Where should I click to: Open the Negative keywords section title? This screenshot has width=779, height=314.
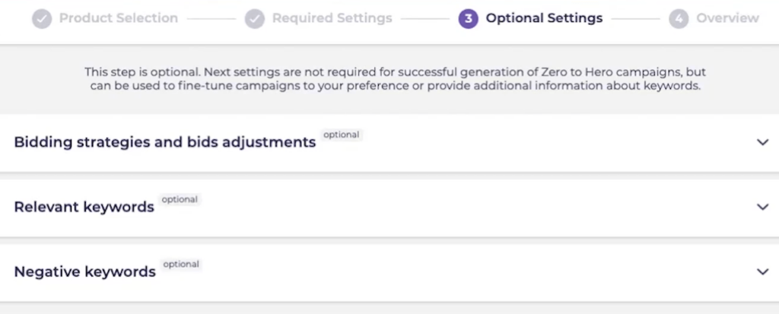coord(85,271)
